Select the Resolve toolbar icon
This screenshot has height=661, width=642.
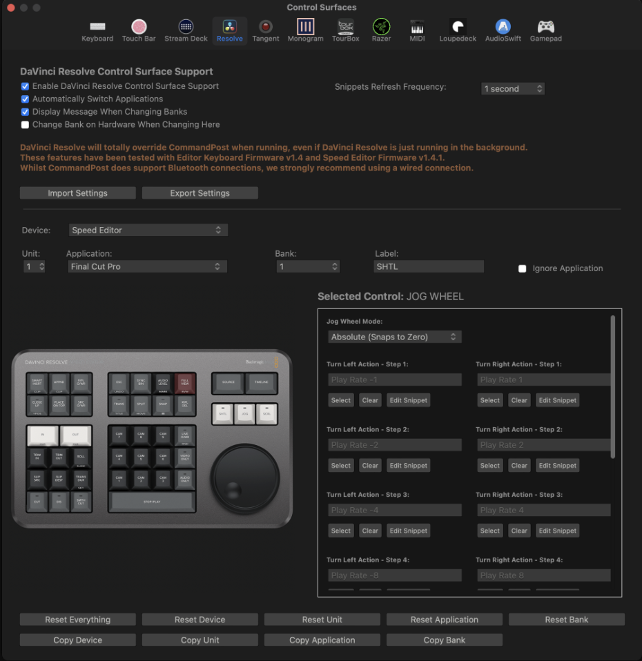click(229, 31)
